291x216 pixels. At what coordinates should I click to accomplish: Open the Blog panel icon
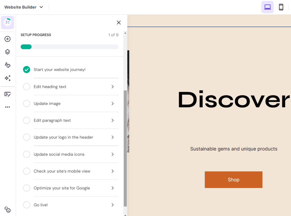coord(7,94)
